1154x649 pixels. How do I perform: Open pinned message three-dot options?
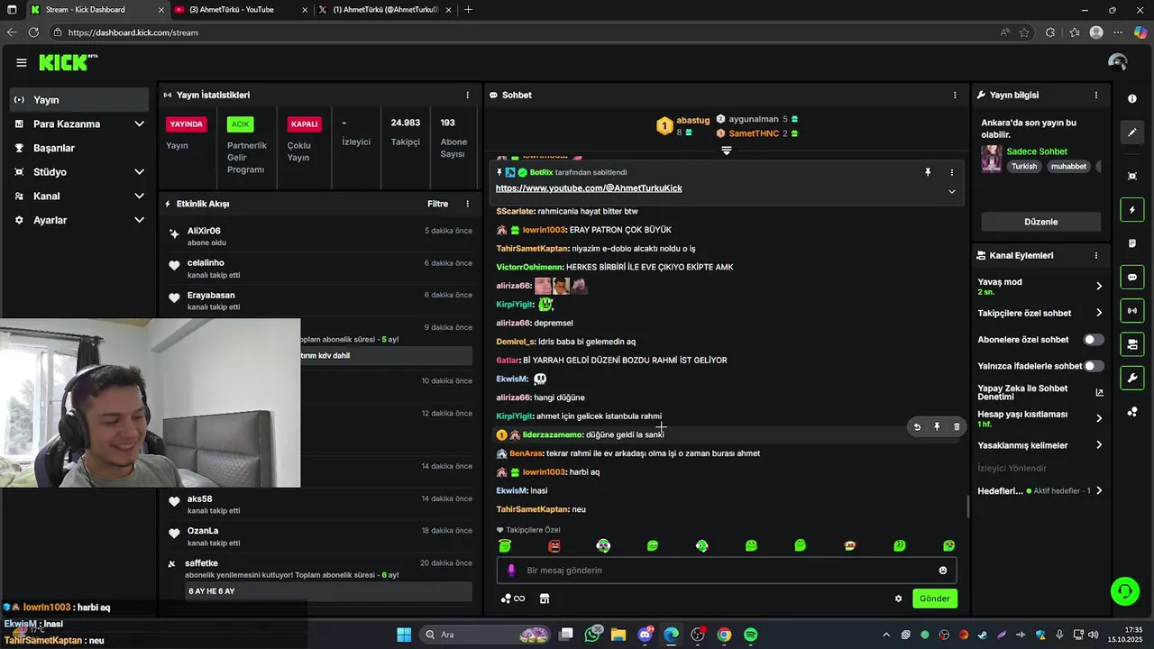tap(951, 172)
